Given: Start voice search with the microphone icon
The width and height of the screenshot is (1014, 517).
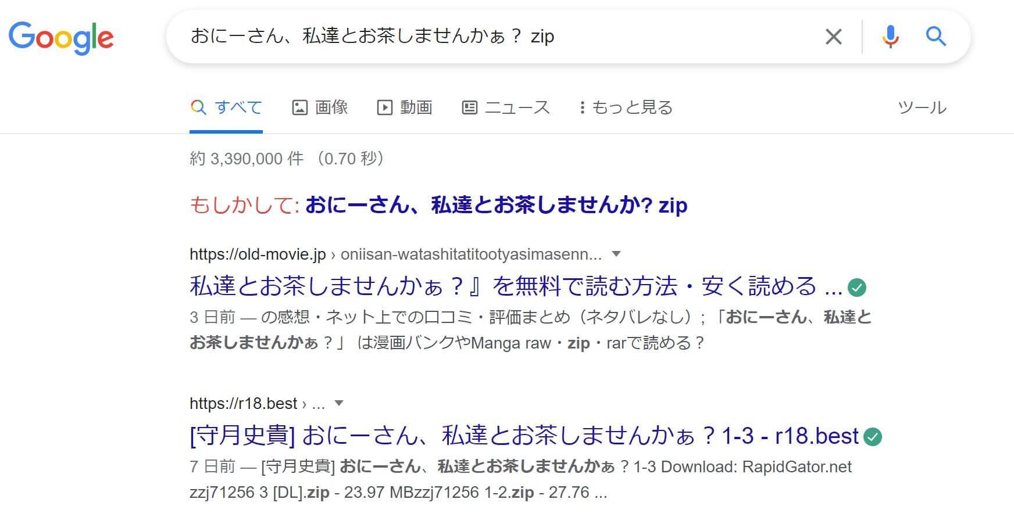Looking at the screenshot, I should 890,37.
